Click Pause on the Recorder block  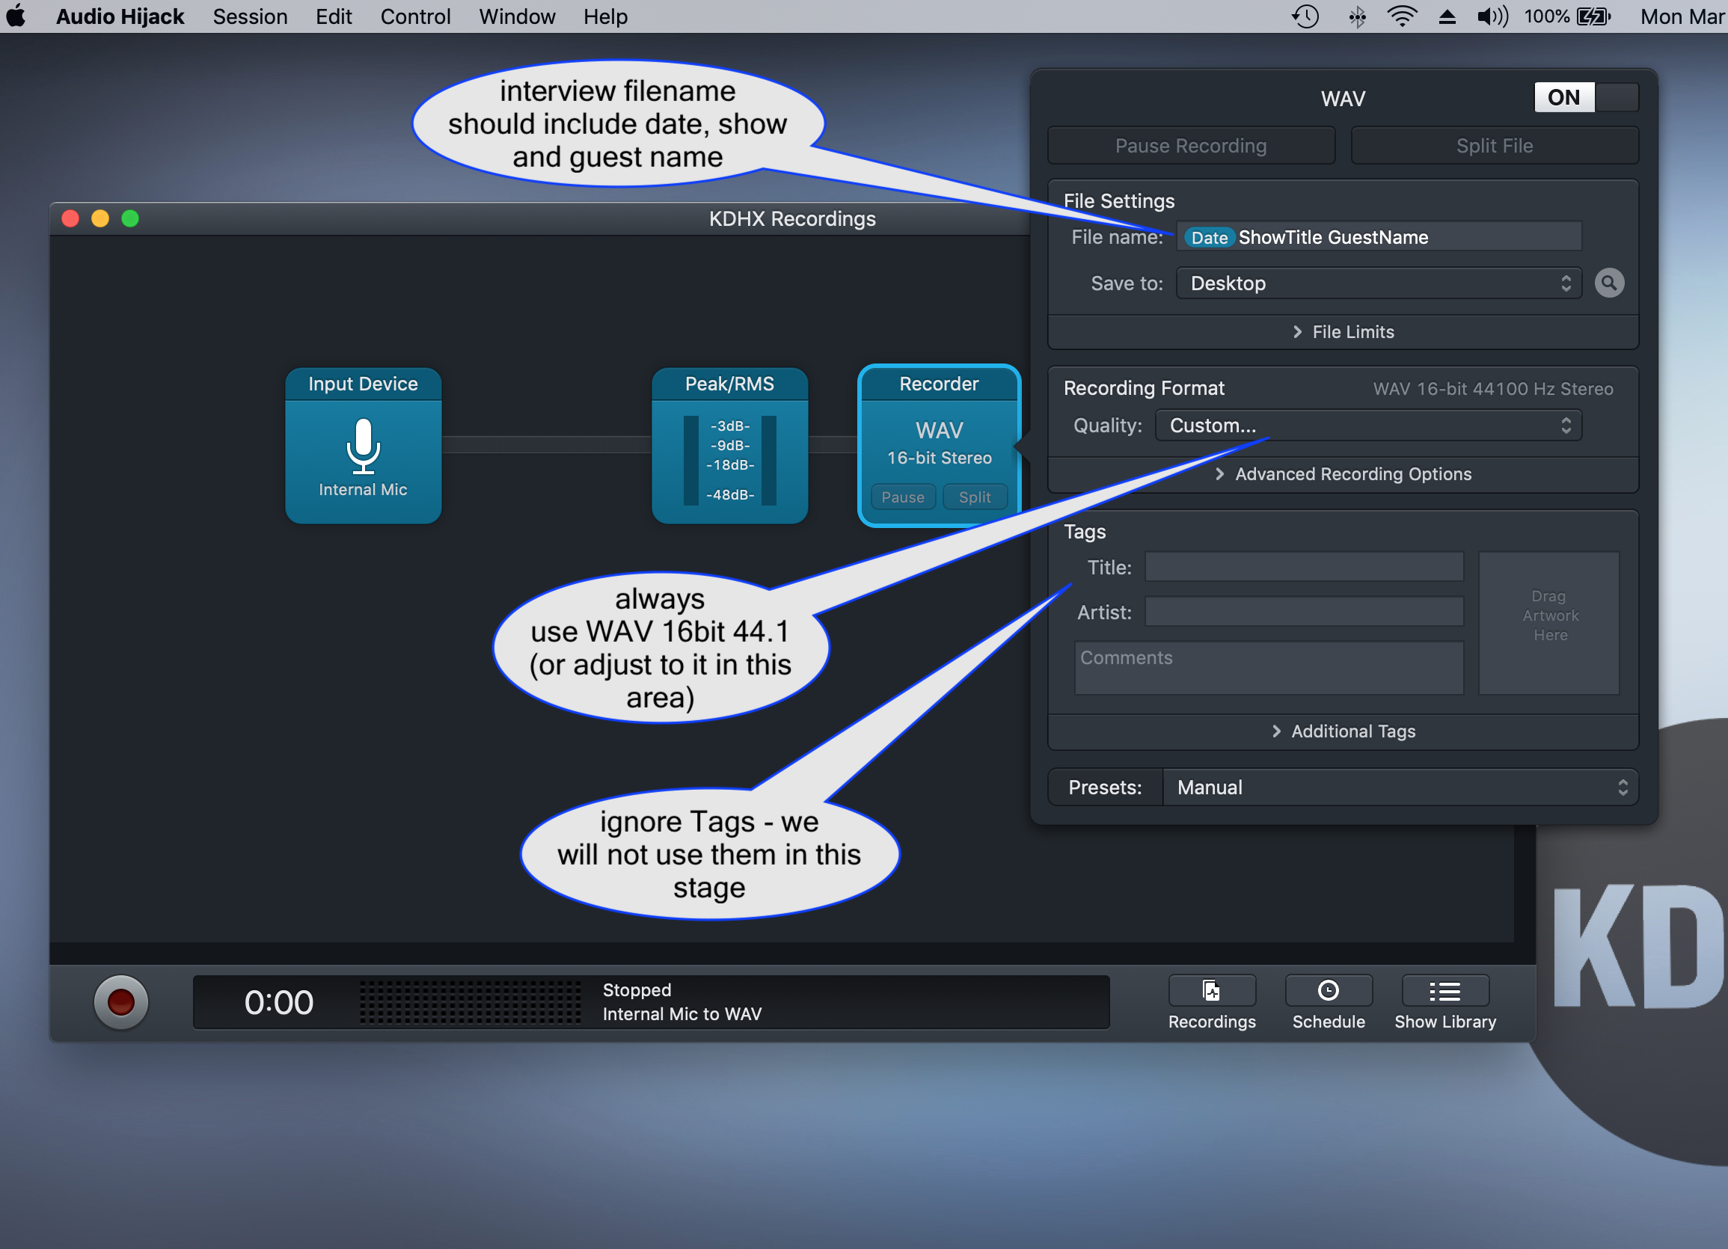[902, 497]
